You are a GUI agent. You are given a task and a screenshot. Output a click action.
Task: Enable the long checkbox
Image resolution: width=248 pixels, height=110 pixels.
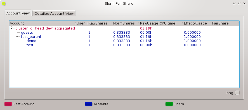point(237,93)
